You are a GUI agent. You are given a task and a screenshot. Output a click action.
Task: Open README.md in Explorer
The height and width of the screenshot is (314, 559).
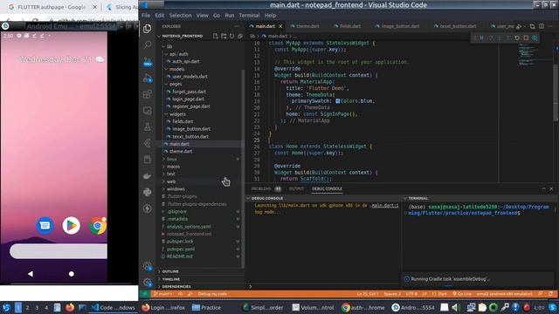point(179,256)
